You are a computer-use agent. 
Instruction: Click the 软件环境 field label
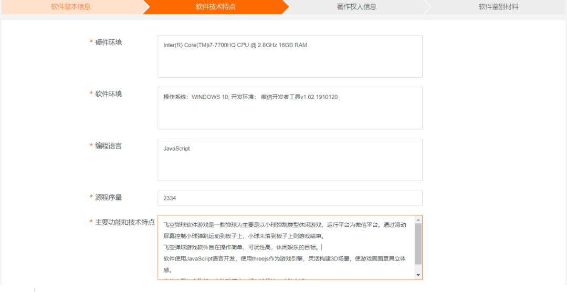coord(109,94)
